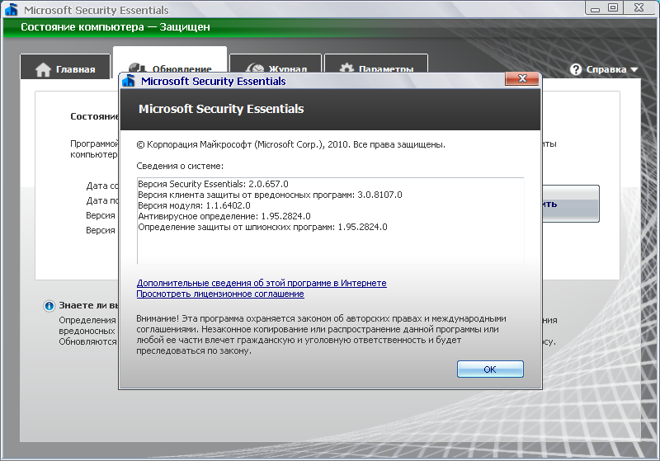Expand the Справка dropdown arrow

click(634, 70)
